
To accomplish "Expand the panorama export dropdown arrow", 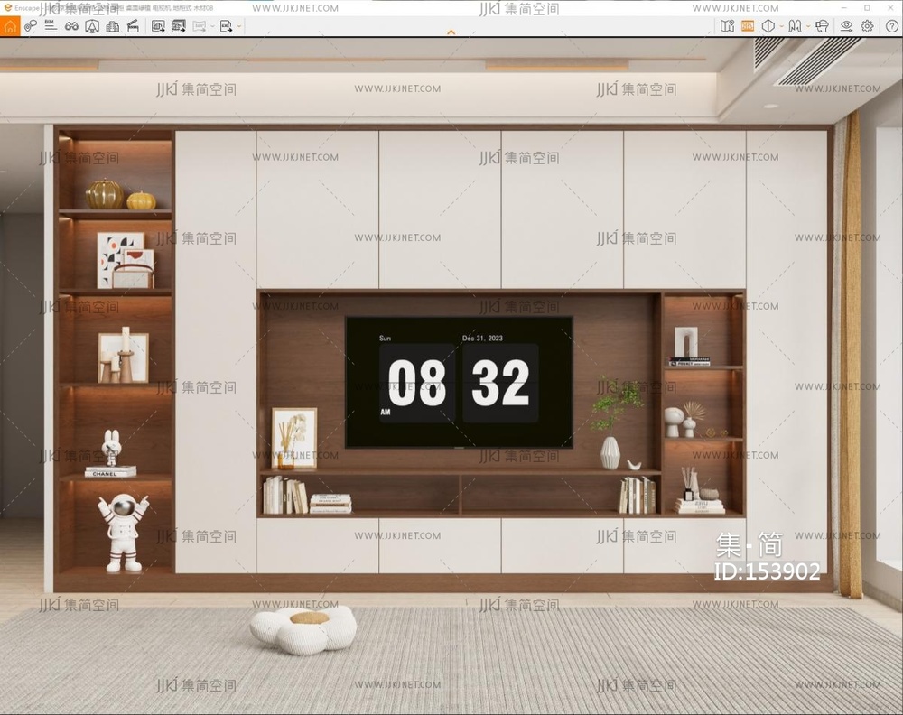I will (x=214, y=26).
